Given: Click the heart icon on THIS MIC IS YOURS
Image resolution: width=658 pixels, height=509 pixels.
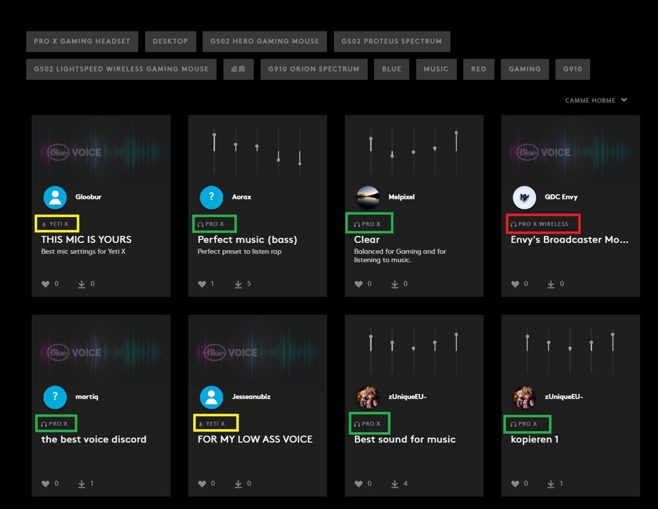Looking at the screenshot, I should (45, 284).
